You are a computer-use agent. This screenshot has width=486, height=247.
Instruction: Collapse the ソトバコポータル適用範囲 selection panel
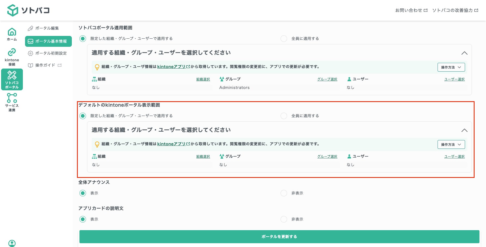(x=464, y=53)
